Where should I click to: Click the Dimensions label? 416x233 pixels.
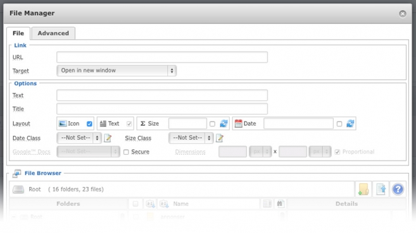(x=190, y=152)
